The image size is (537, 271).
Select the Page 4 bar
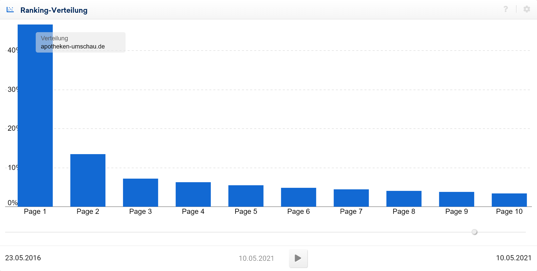(193, 194)
